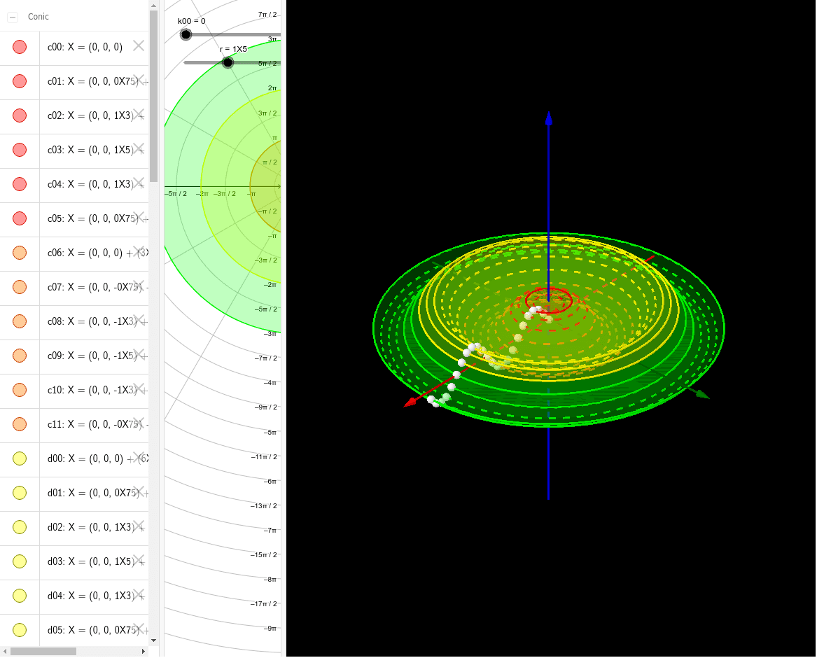Image resolution: width=817 pixels, height=658 pixels.
Task: Hide conic c03 using its red circle
Action: tap(20, 150)
